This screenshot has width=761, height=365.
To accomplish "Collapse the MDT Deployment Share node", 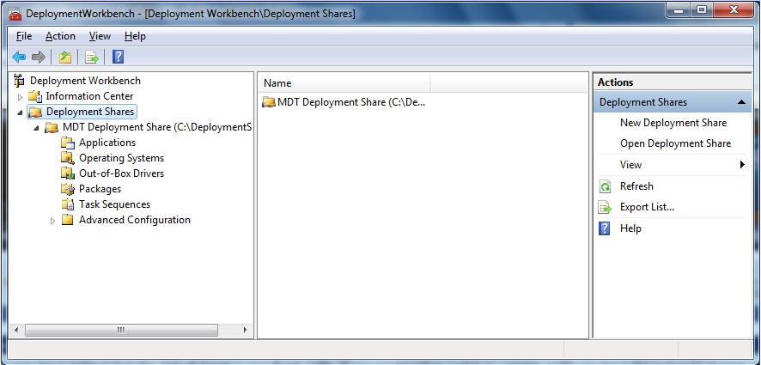I will (36, 128).
